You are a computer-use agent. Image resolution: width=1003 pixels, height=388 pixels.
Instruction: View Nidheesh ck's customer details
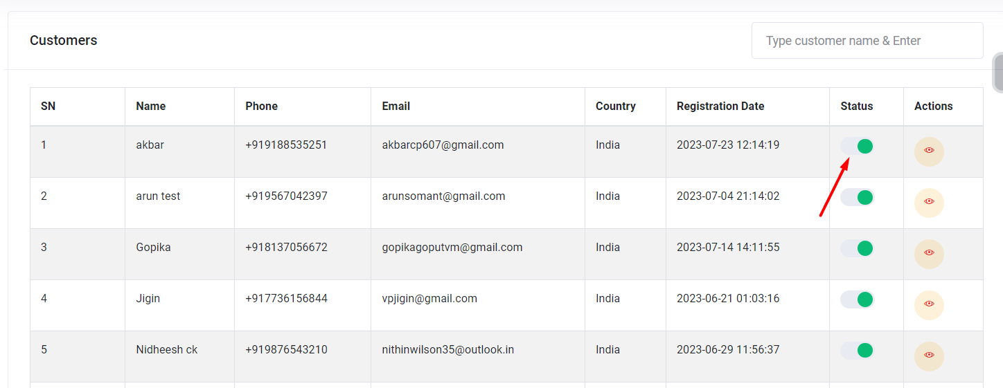[929, 356]
